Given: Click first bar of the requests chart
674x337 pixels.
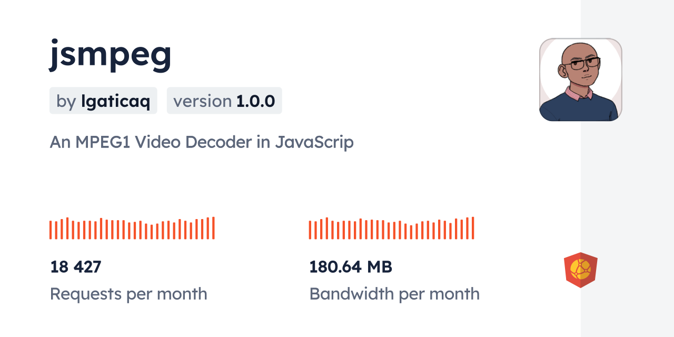Looking at the screenshot, I should tap(51, 230).
